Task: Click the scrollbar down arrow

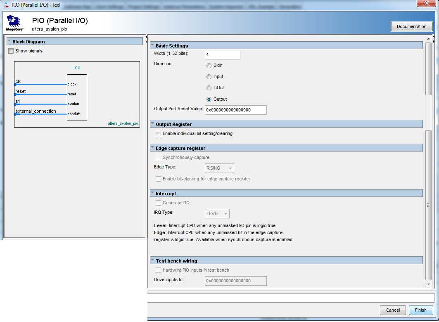Action: pyautogui.click(x=428, y=284)
